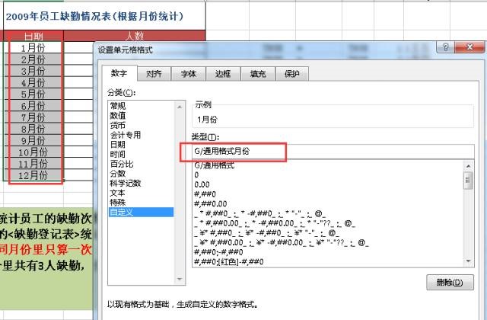Pick G/通用格式 in the type list
Image resolution: width=487 pixels, height=320 pixels.
click(x=328, y=165)
